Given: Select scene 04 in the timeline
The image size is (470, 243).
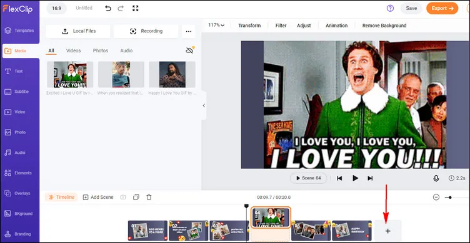Looking at the screenshot, I should (x=271, y=217).
